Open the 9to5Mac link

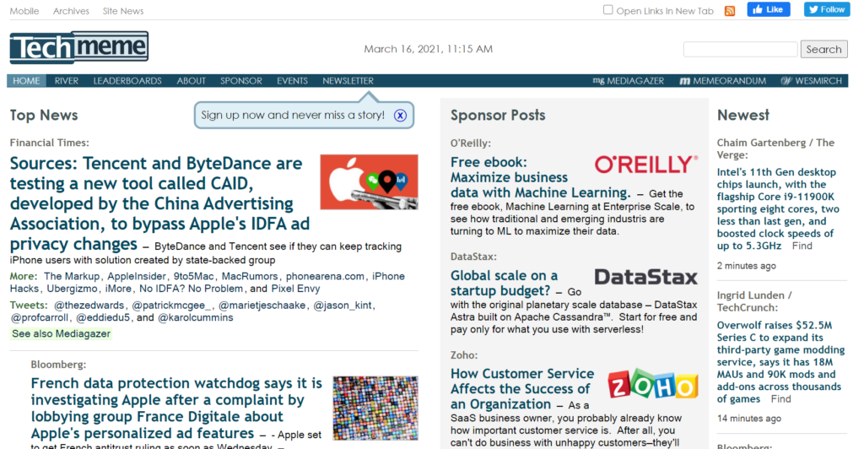(x=193, y=276)
